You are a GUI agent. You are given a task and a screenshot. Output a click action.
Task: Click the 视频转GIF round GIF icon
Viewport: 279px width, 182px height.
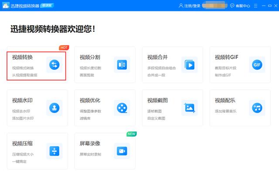(257, 65)
